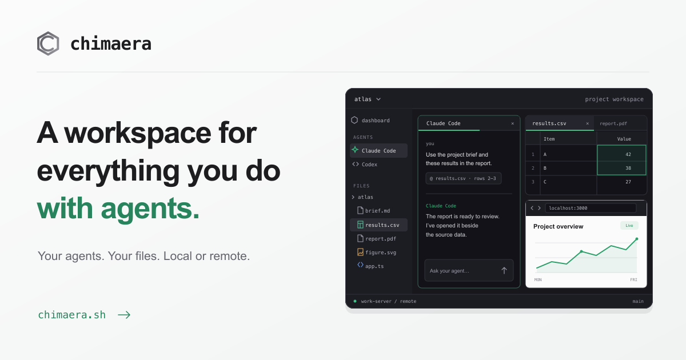The image size is (686, 360).
Task: Click the chart's middle data point marker
Action: click(581, 251)
